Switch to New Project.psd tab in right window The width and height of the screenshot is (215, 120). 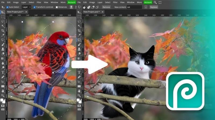[x=92, y=12]
